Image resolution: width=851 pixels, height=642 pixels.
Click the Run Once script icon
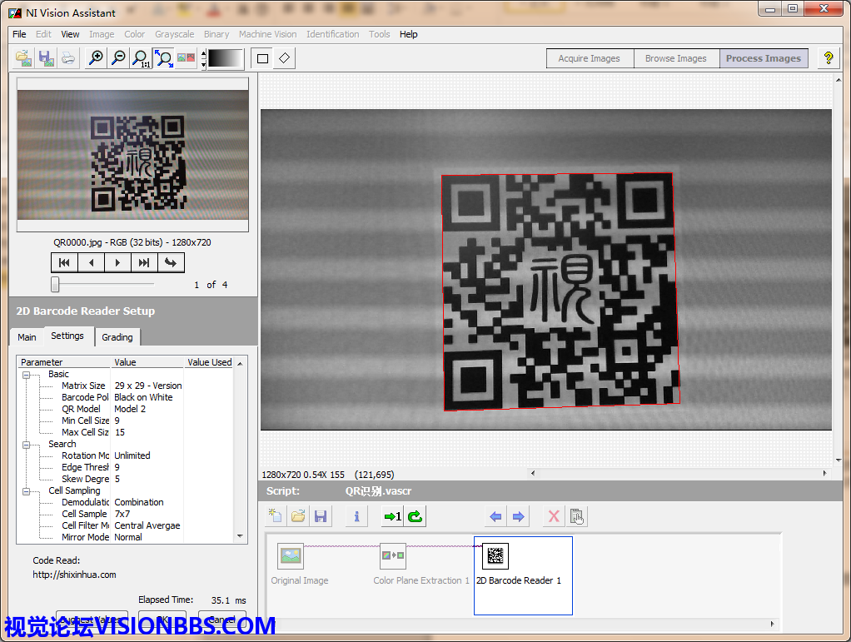click(x=392, y=517)
